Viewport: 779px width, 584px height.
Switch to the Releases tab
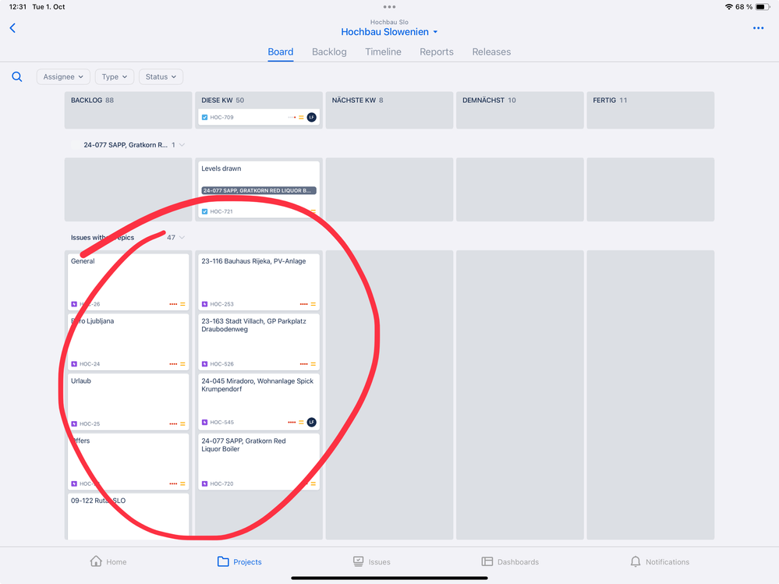pos(491,51)
